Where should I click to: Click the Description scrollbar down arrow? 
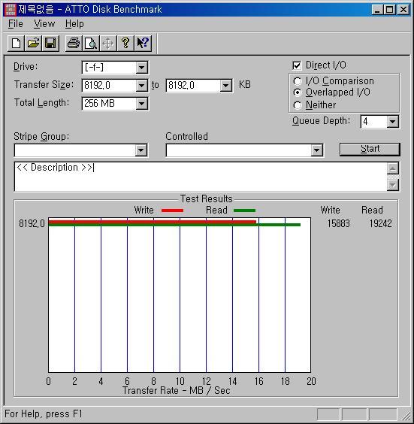(393, 185)
